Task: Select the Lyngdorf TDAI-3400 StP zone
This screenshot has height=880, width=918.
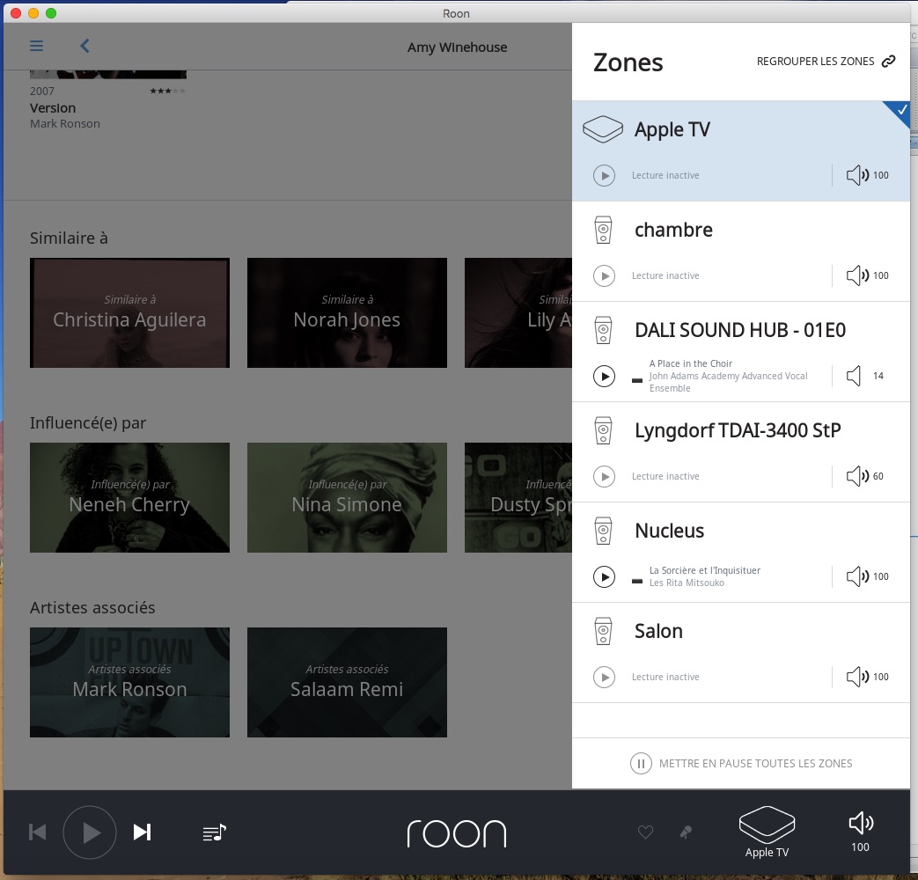Action: click(740, 452)
